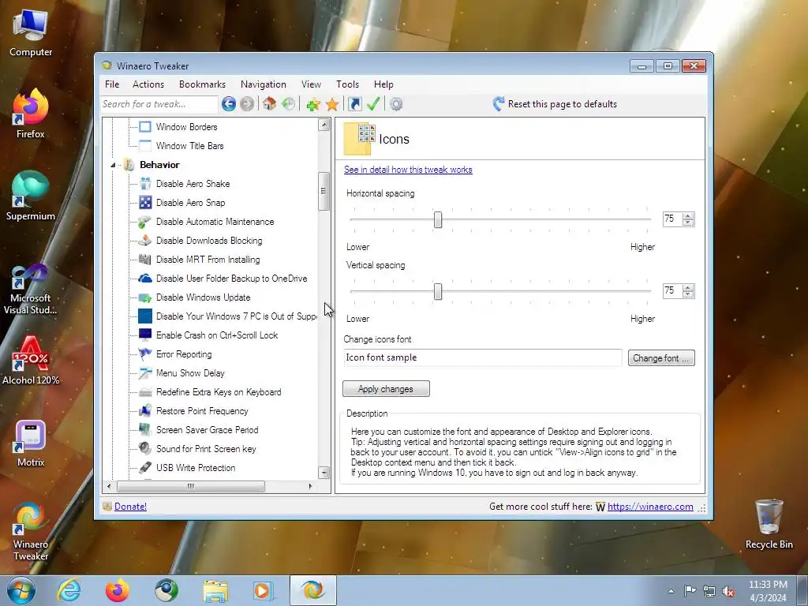Open the Motrix desktop shortcut
This screenshot has height=606, width=808.
click(x=31, y=443)
